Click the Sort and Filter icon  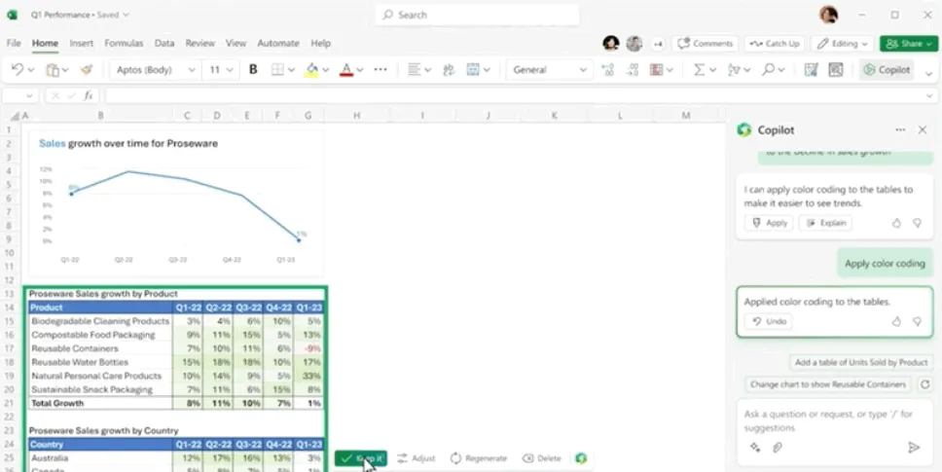(734, 70)
